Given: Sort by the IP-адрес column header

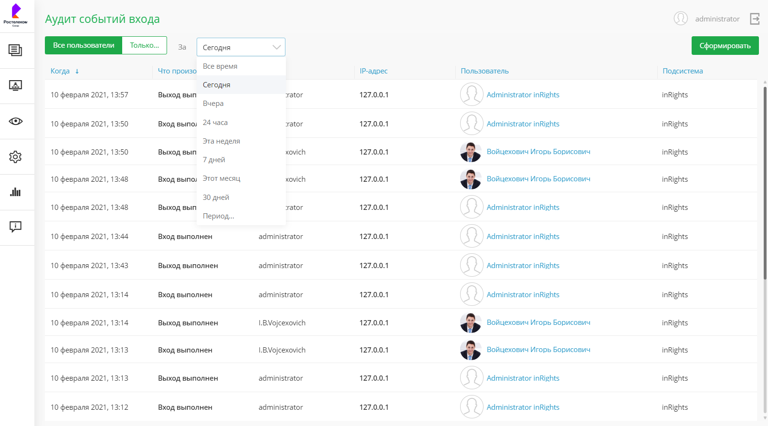Looking at the screenshot, I should coord(374,71).
